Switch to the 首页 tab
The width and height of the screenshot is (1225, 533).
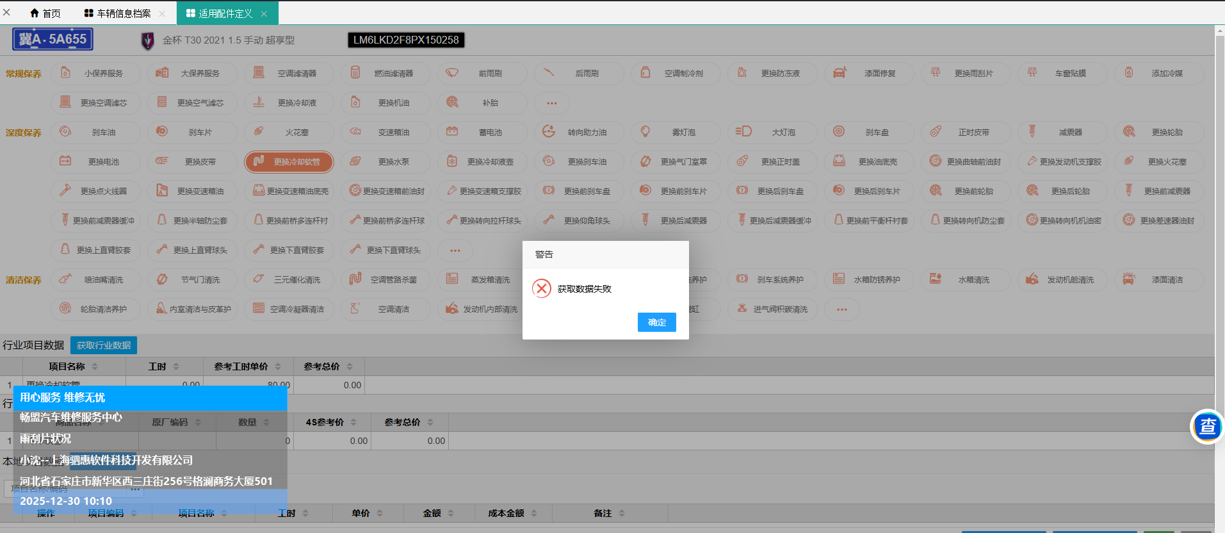click(x=45, y=13)
